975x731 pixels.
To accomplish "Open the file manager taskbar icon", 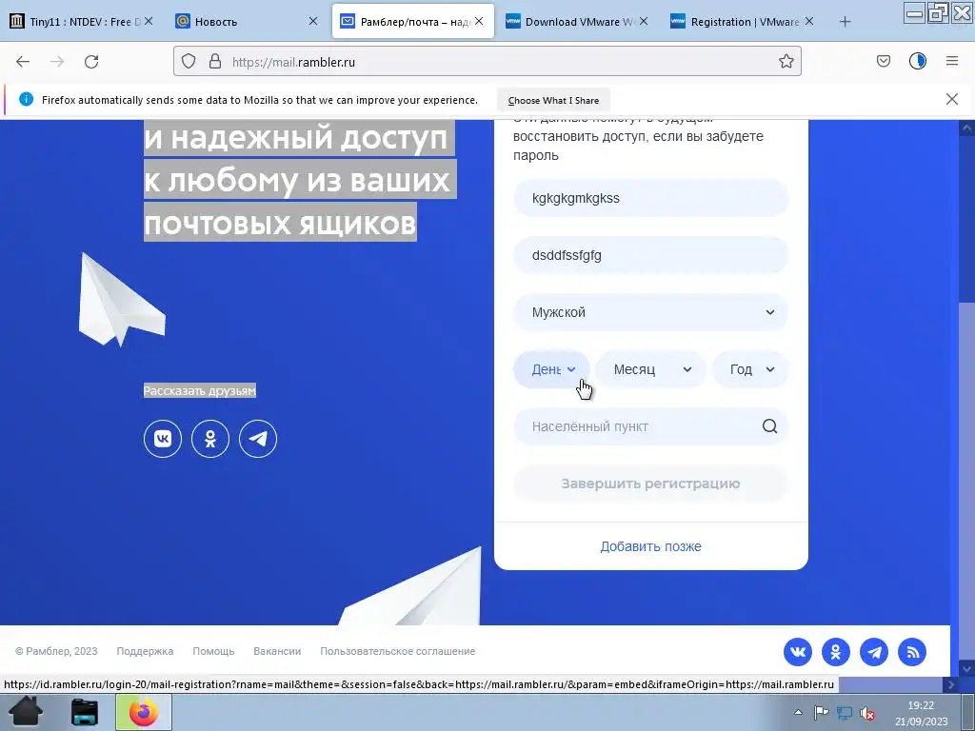I will [x=84, y=712].
